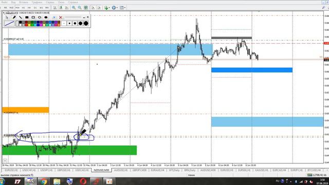This screenshot has width=329, height=185.
Task: Expand the templates dropdown arrow
Action: tap(125, 8)
